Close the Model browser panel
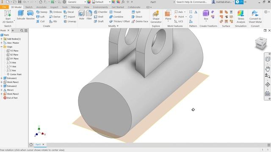This screenshot has height=152, width=271. (8, 30)
